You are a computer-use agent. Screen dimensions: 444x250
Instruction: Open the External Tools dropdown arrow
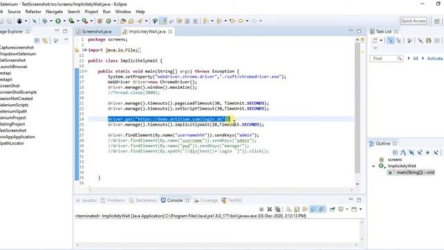coord(91,21)
